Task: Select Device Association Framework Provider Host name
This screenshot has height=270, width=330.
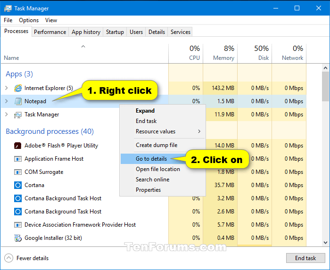Action: pos(80,225)
